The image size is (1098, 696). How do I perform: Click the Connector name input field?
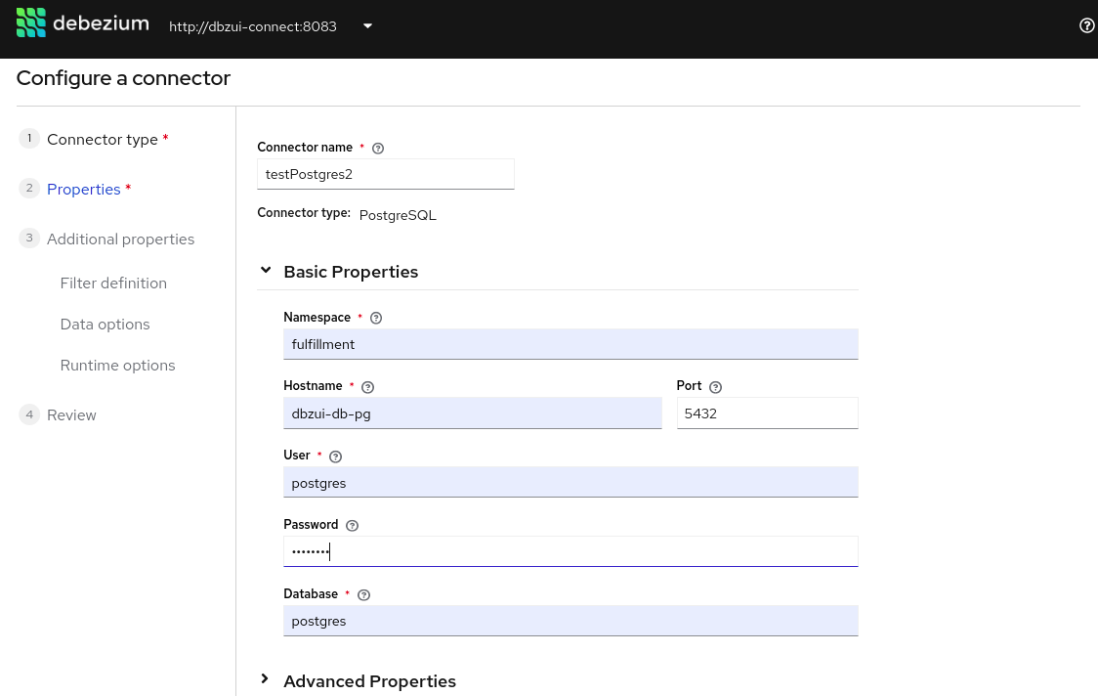point(385,174)
